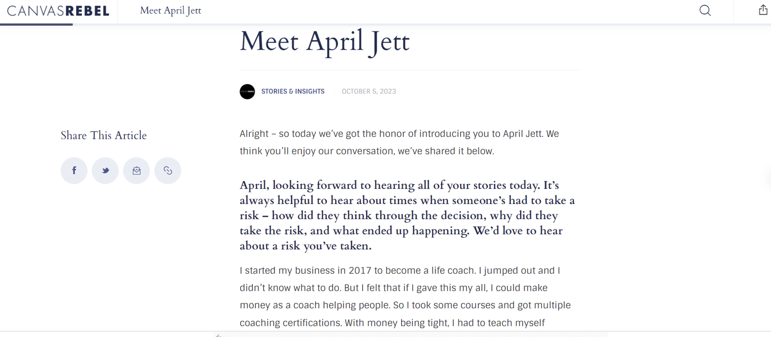The image size is (771, 337).
Task: Click the text "coaching certifications" in the last line
Action: click(x=290, y=323)
